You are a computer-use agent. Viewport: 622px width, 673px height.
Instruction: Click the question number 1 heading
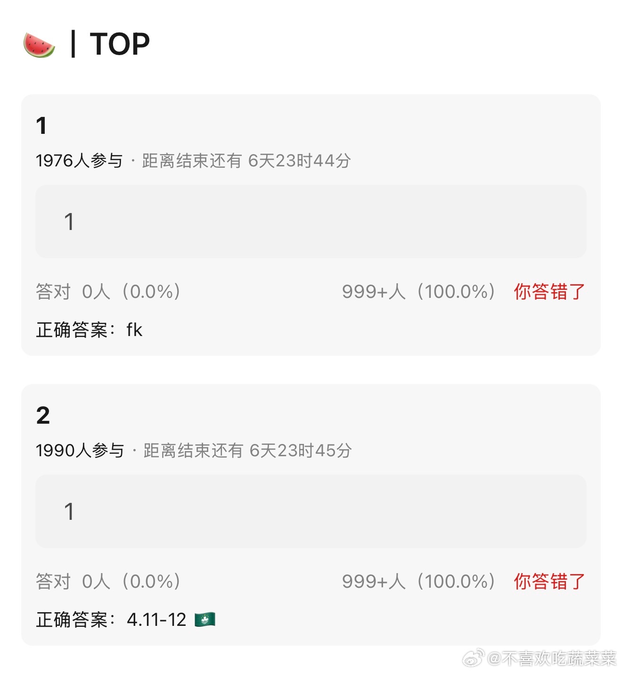[41, 126]
